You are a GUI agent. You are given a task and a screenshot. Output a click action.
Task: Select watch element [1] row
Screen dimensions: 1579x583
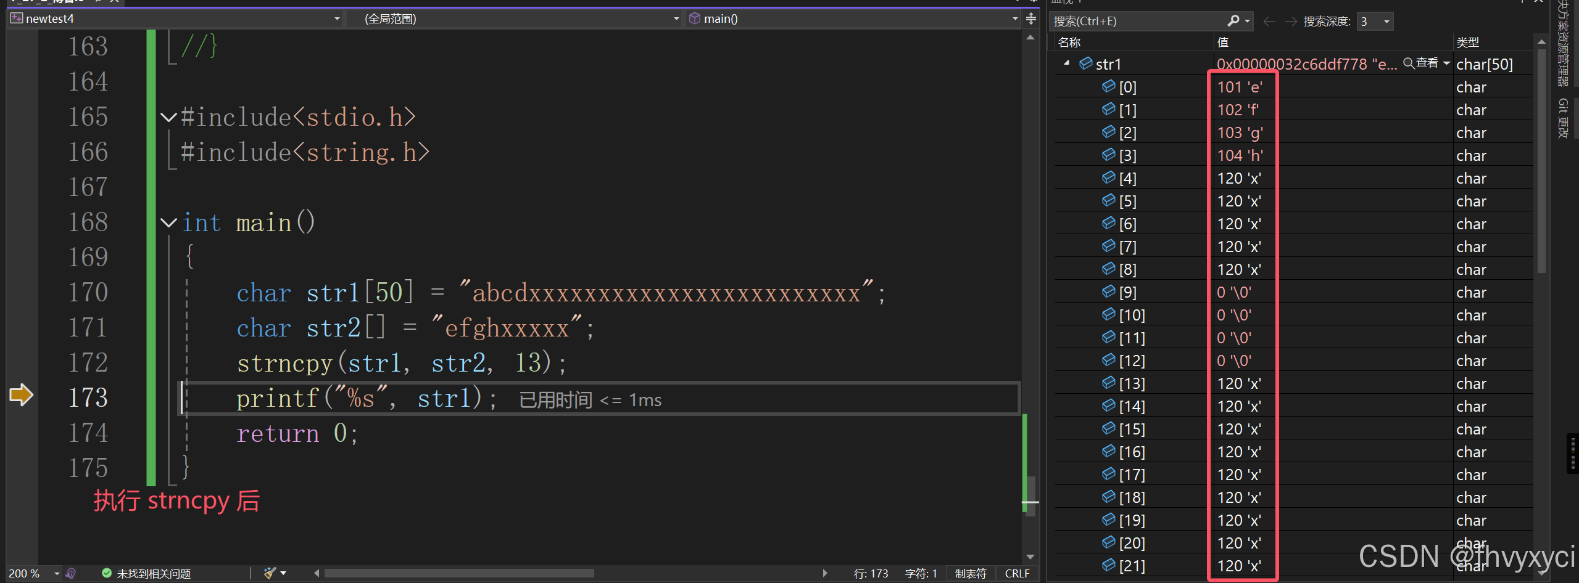[1294, 110]
